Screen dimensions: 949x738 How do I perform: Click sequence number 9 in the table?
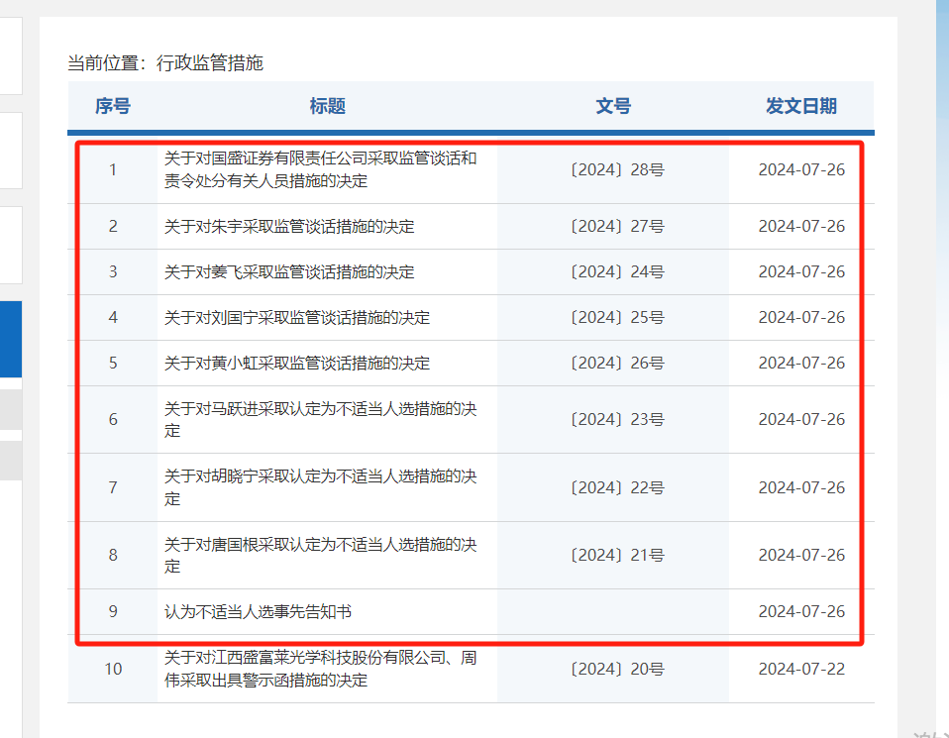coord(113,611)
